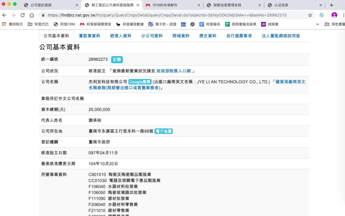Open the 歷史資料 tab
This screenshot has height=216, width=345.
[x=208, y=36]
